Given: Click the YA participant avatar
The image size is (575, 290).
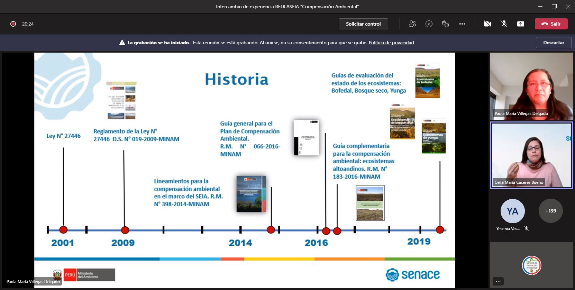Looking at the screenshot, I should pos(512,211).
